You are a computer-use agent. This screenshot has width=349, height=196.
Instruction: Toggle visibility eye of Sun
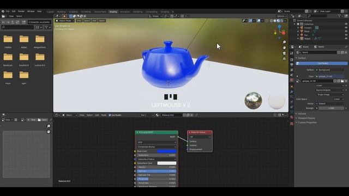click(x=346, y=35)
